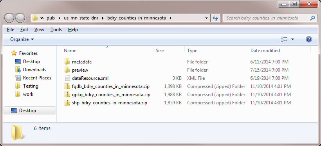Click the fgdb zip file icon
Screen dimensions: 321x146
coord(67,86)
